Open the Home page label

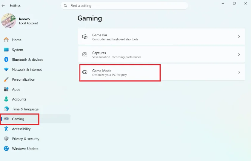[x=17, y=40]
